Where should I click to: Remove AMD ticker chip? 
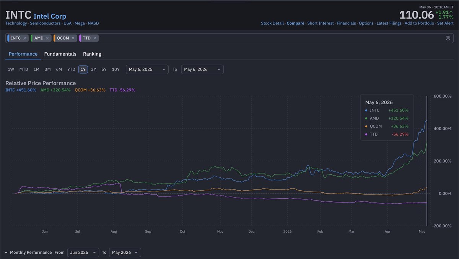(x=47, y=38)
